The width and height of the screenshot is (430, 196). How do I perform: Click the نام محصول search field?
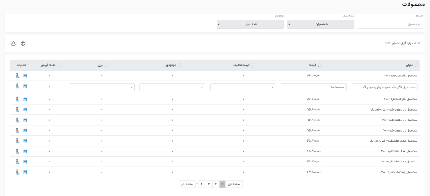(390, 24)
